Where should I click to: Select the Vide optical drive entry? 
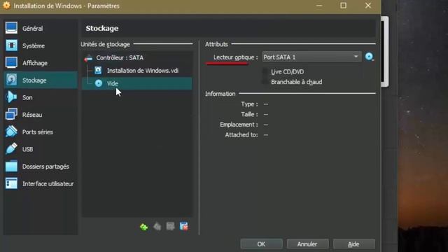point(137,83)
